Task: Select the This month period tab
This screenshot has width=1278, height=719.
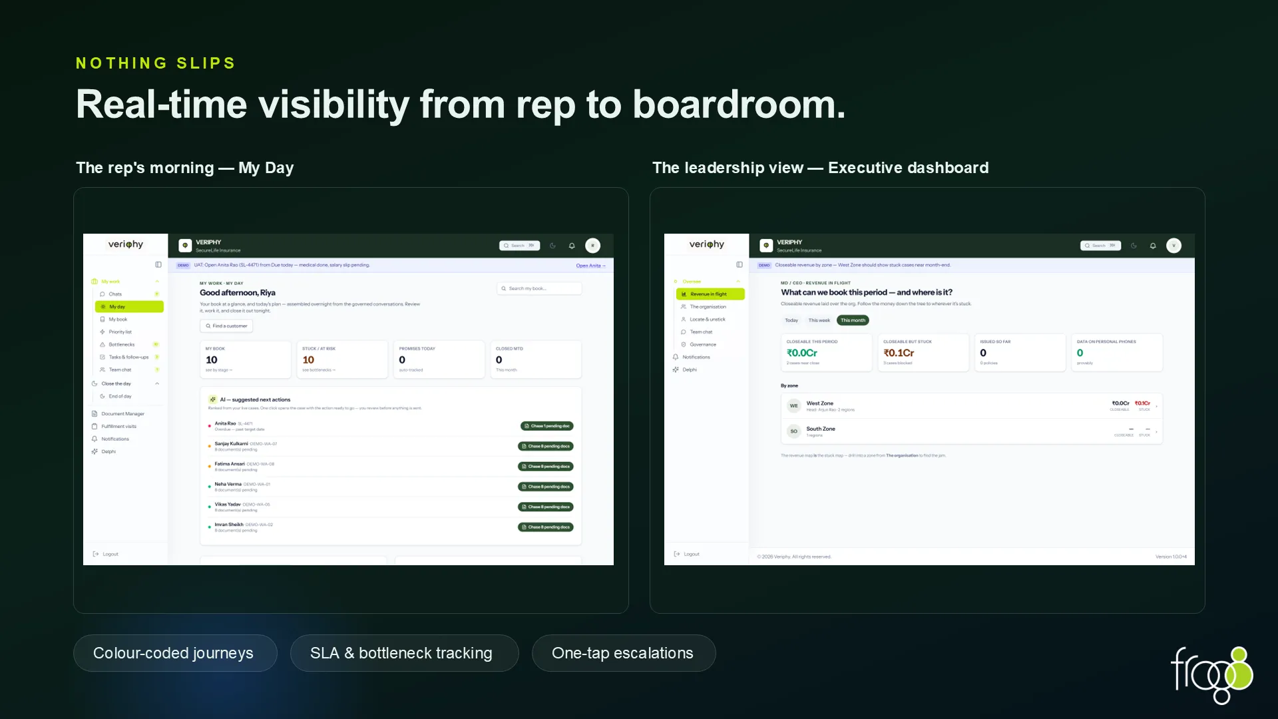Action: pyautogui.click(x=853, y=320)
